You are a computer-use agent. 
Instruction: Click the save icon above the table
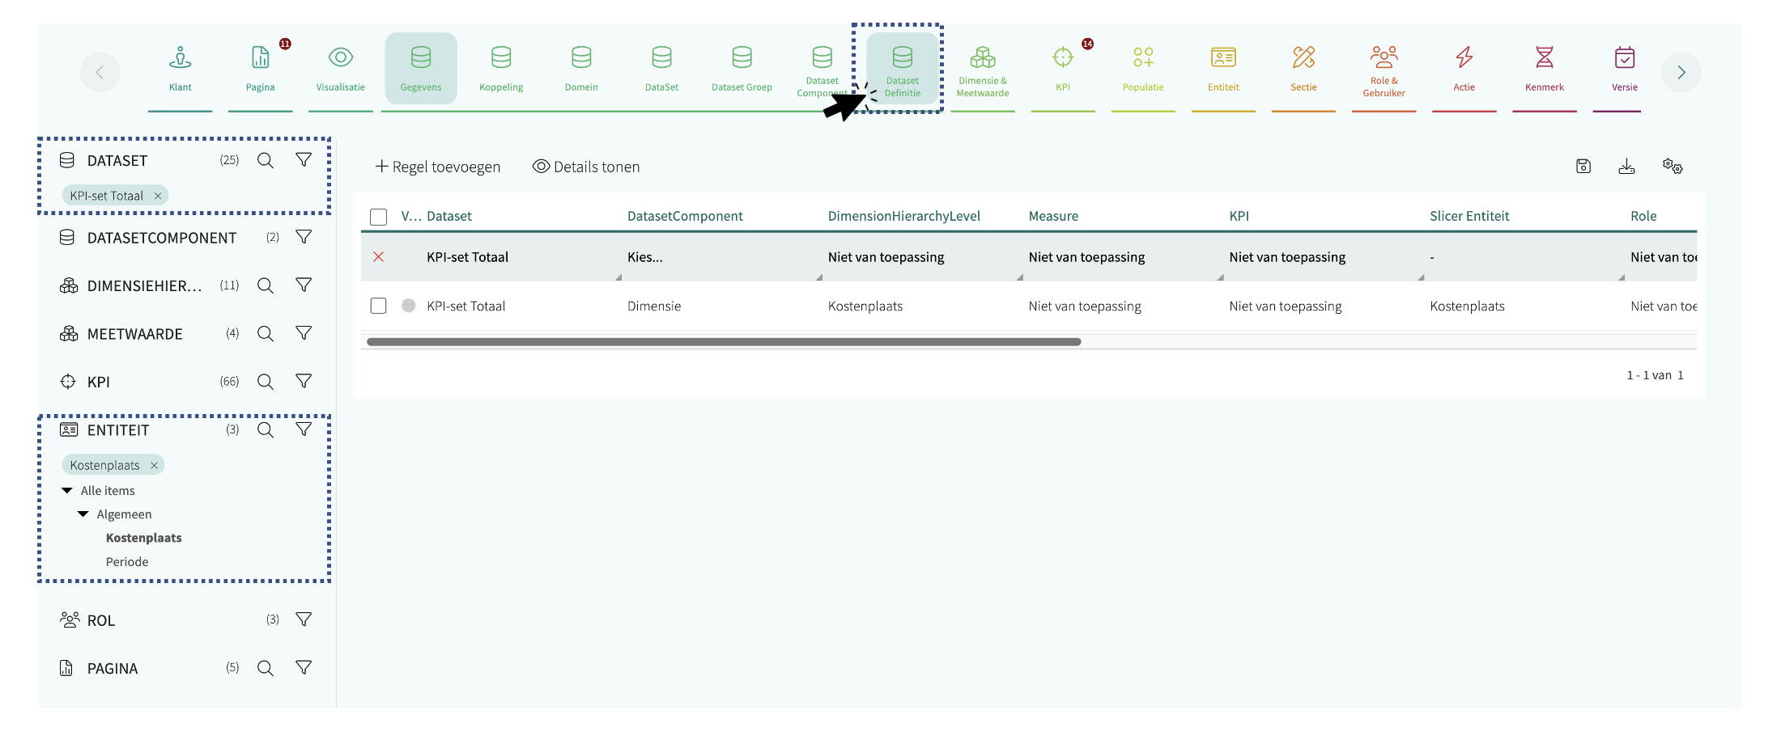tap(1583, 167)
